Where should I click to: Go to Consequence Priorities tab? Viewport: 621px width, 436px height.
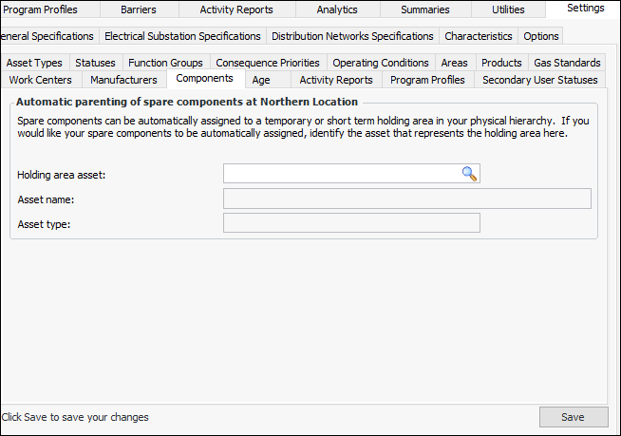point(268,63)
